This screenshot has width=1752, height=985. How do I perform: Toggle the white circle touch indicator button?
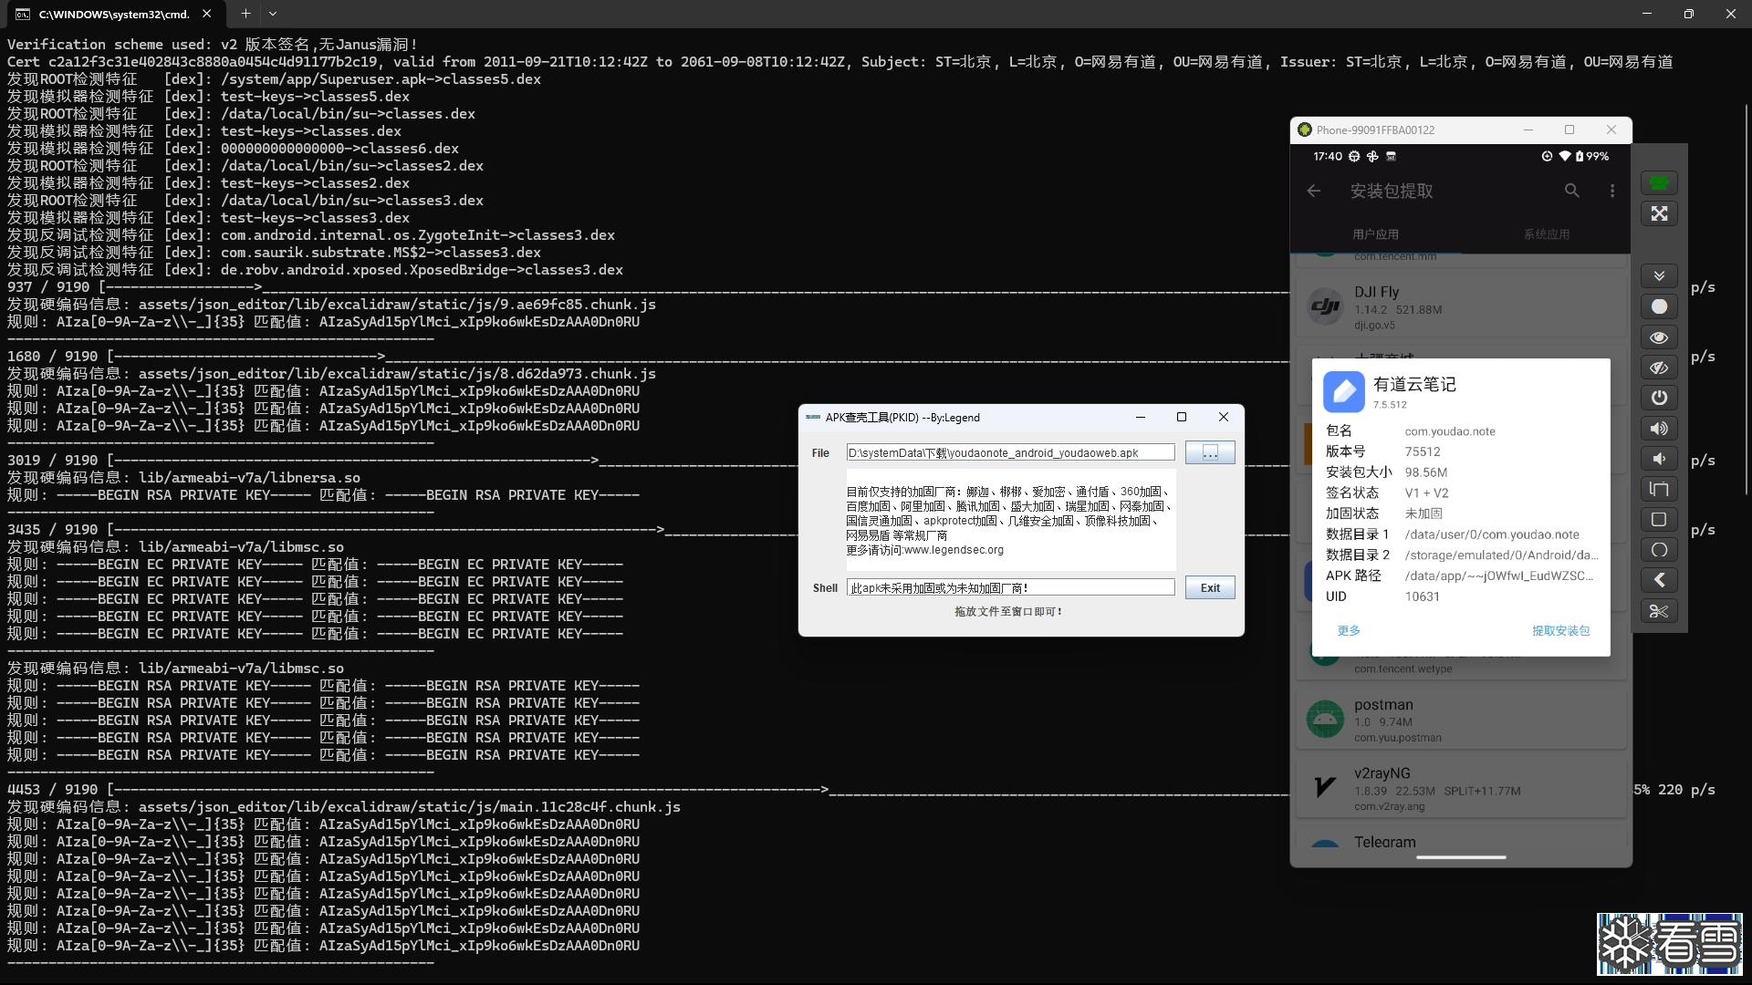[x=1659, y=306]
